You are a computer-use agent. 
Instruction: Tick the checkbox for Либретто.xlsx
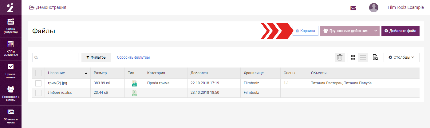point(38,93)
